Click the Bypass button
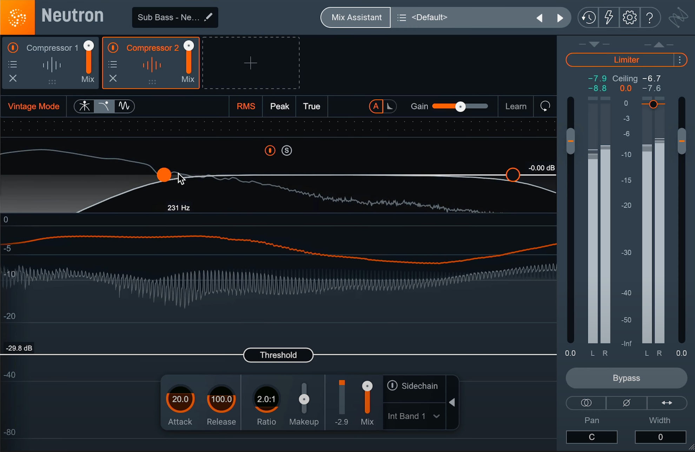 626,378
